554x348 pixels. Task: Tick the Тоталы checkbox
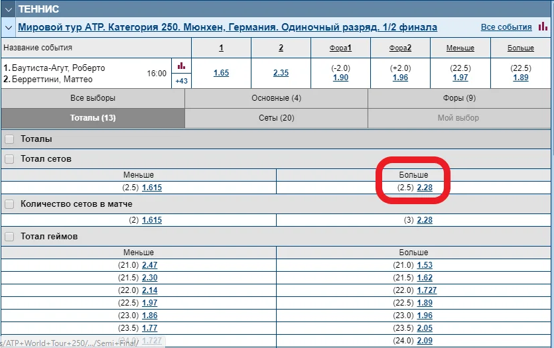point(9,139)
